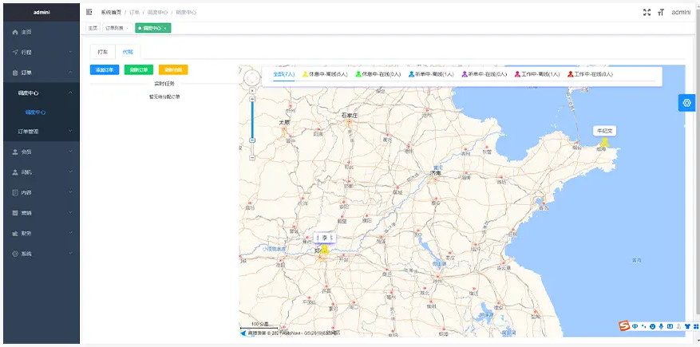Click the blue 添加订单 button
Image resolution: width=700 pixels, height=347 pixels.
105,70
